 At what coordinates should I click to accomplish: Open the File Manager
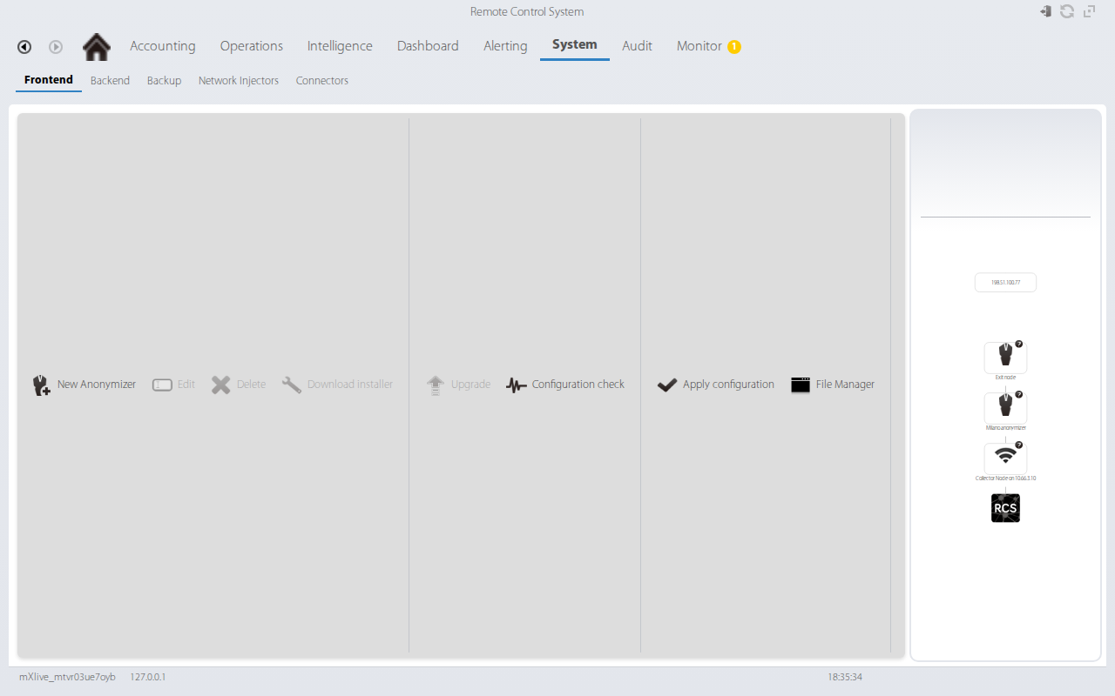point(833,385)
